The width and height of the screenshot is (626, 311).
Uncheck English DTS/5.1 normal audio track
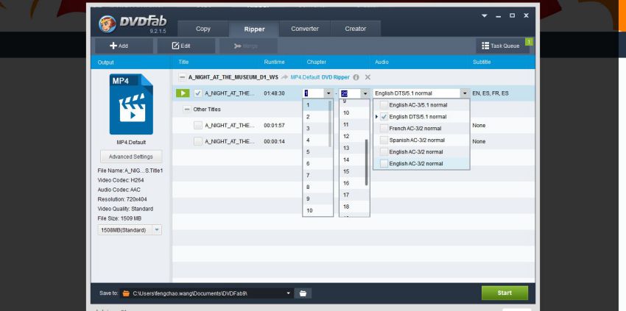[x=384, y=117]
